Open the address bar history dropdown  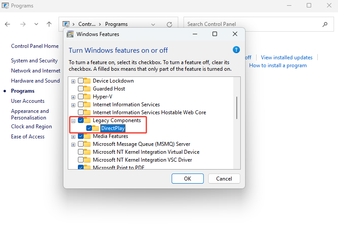[x=153, y=25]
